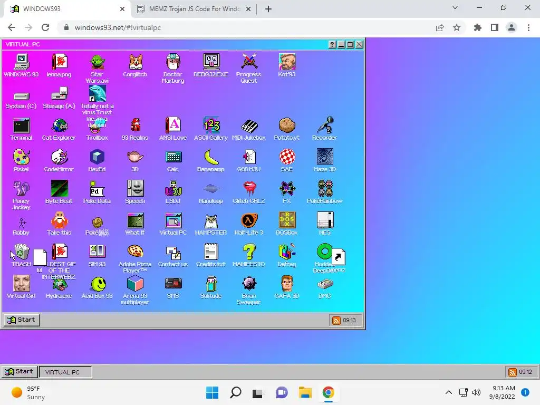The height and width of the screenshot is (405, 540).
Task: Launch the Recorder microphone icon
Action: (324, 126)
